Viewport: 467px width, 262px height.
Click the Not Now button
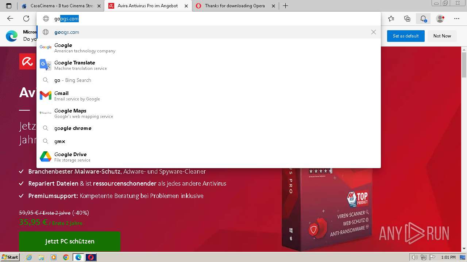(442, 36)
